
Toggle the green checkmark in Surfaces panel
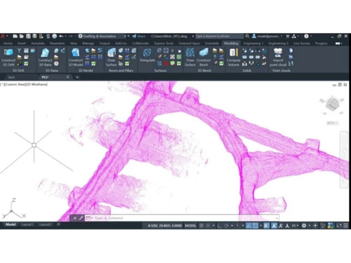(179, 63)
